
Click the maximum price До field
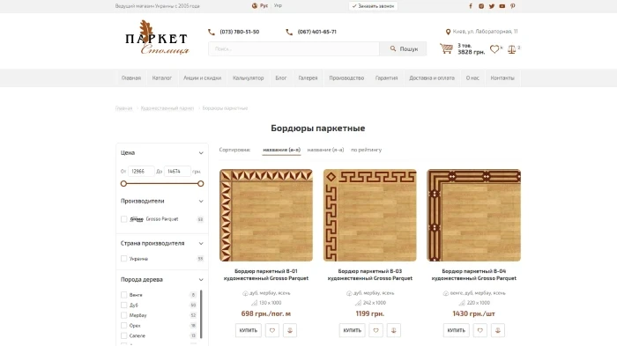[x=177, y=172]
